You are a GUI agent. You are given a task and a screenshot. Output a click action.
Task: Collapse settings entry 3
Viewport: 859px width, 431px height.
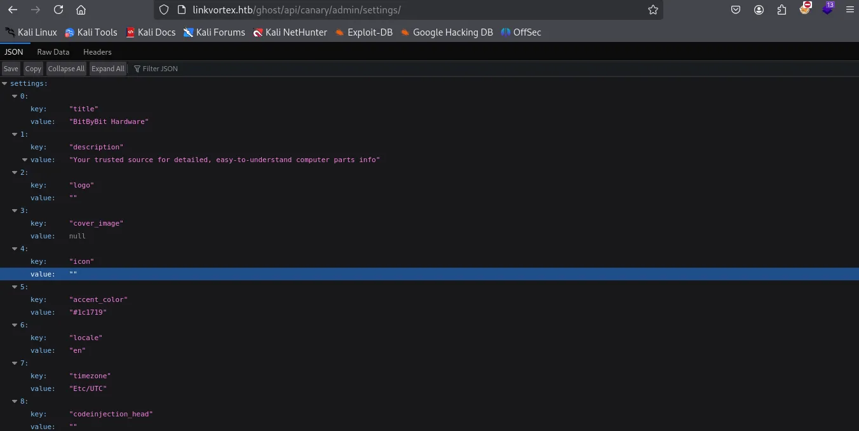pyautogui.click(x=15, y=210)
